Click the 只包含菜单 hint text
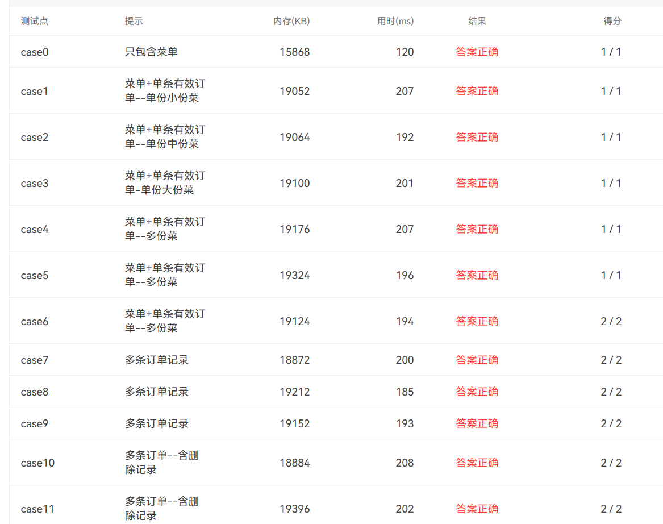 [151, 52]
